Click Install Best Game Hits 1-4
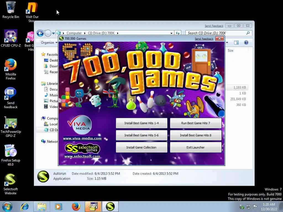283x212 pixels. pyautogui.click(x=141, y=123)
